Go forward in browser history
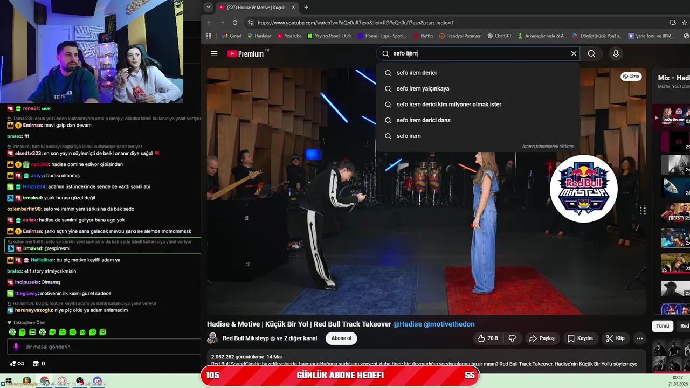Screen dimensions: 690x388 point(222,23)
